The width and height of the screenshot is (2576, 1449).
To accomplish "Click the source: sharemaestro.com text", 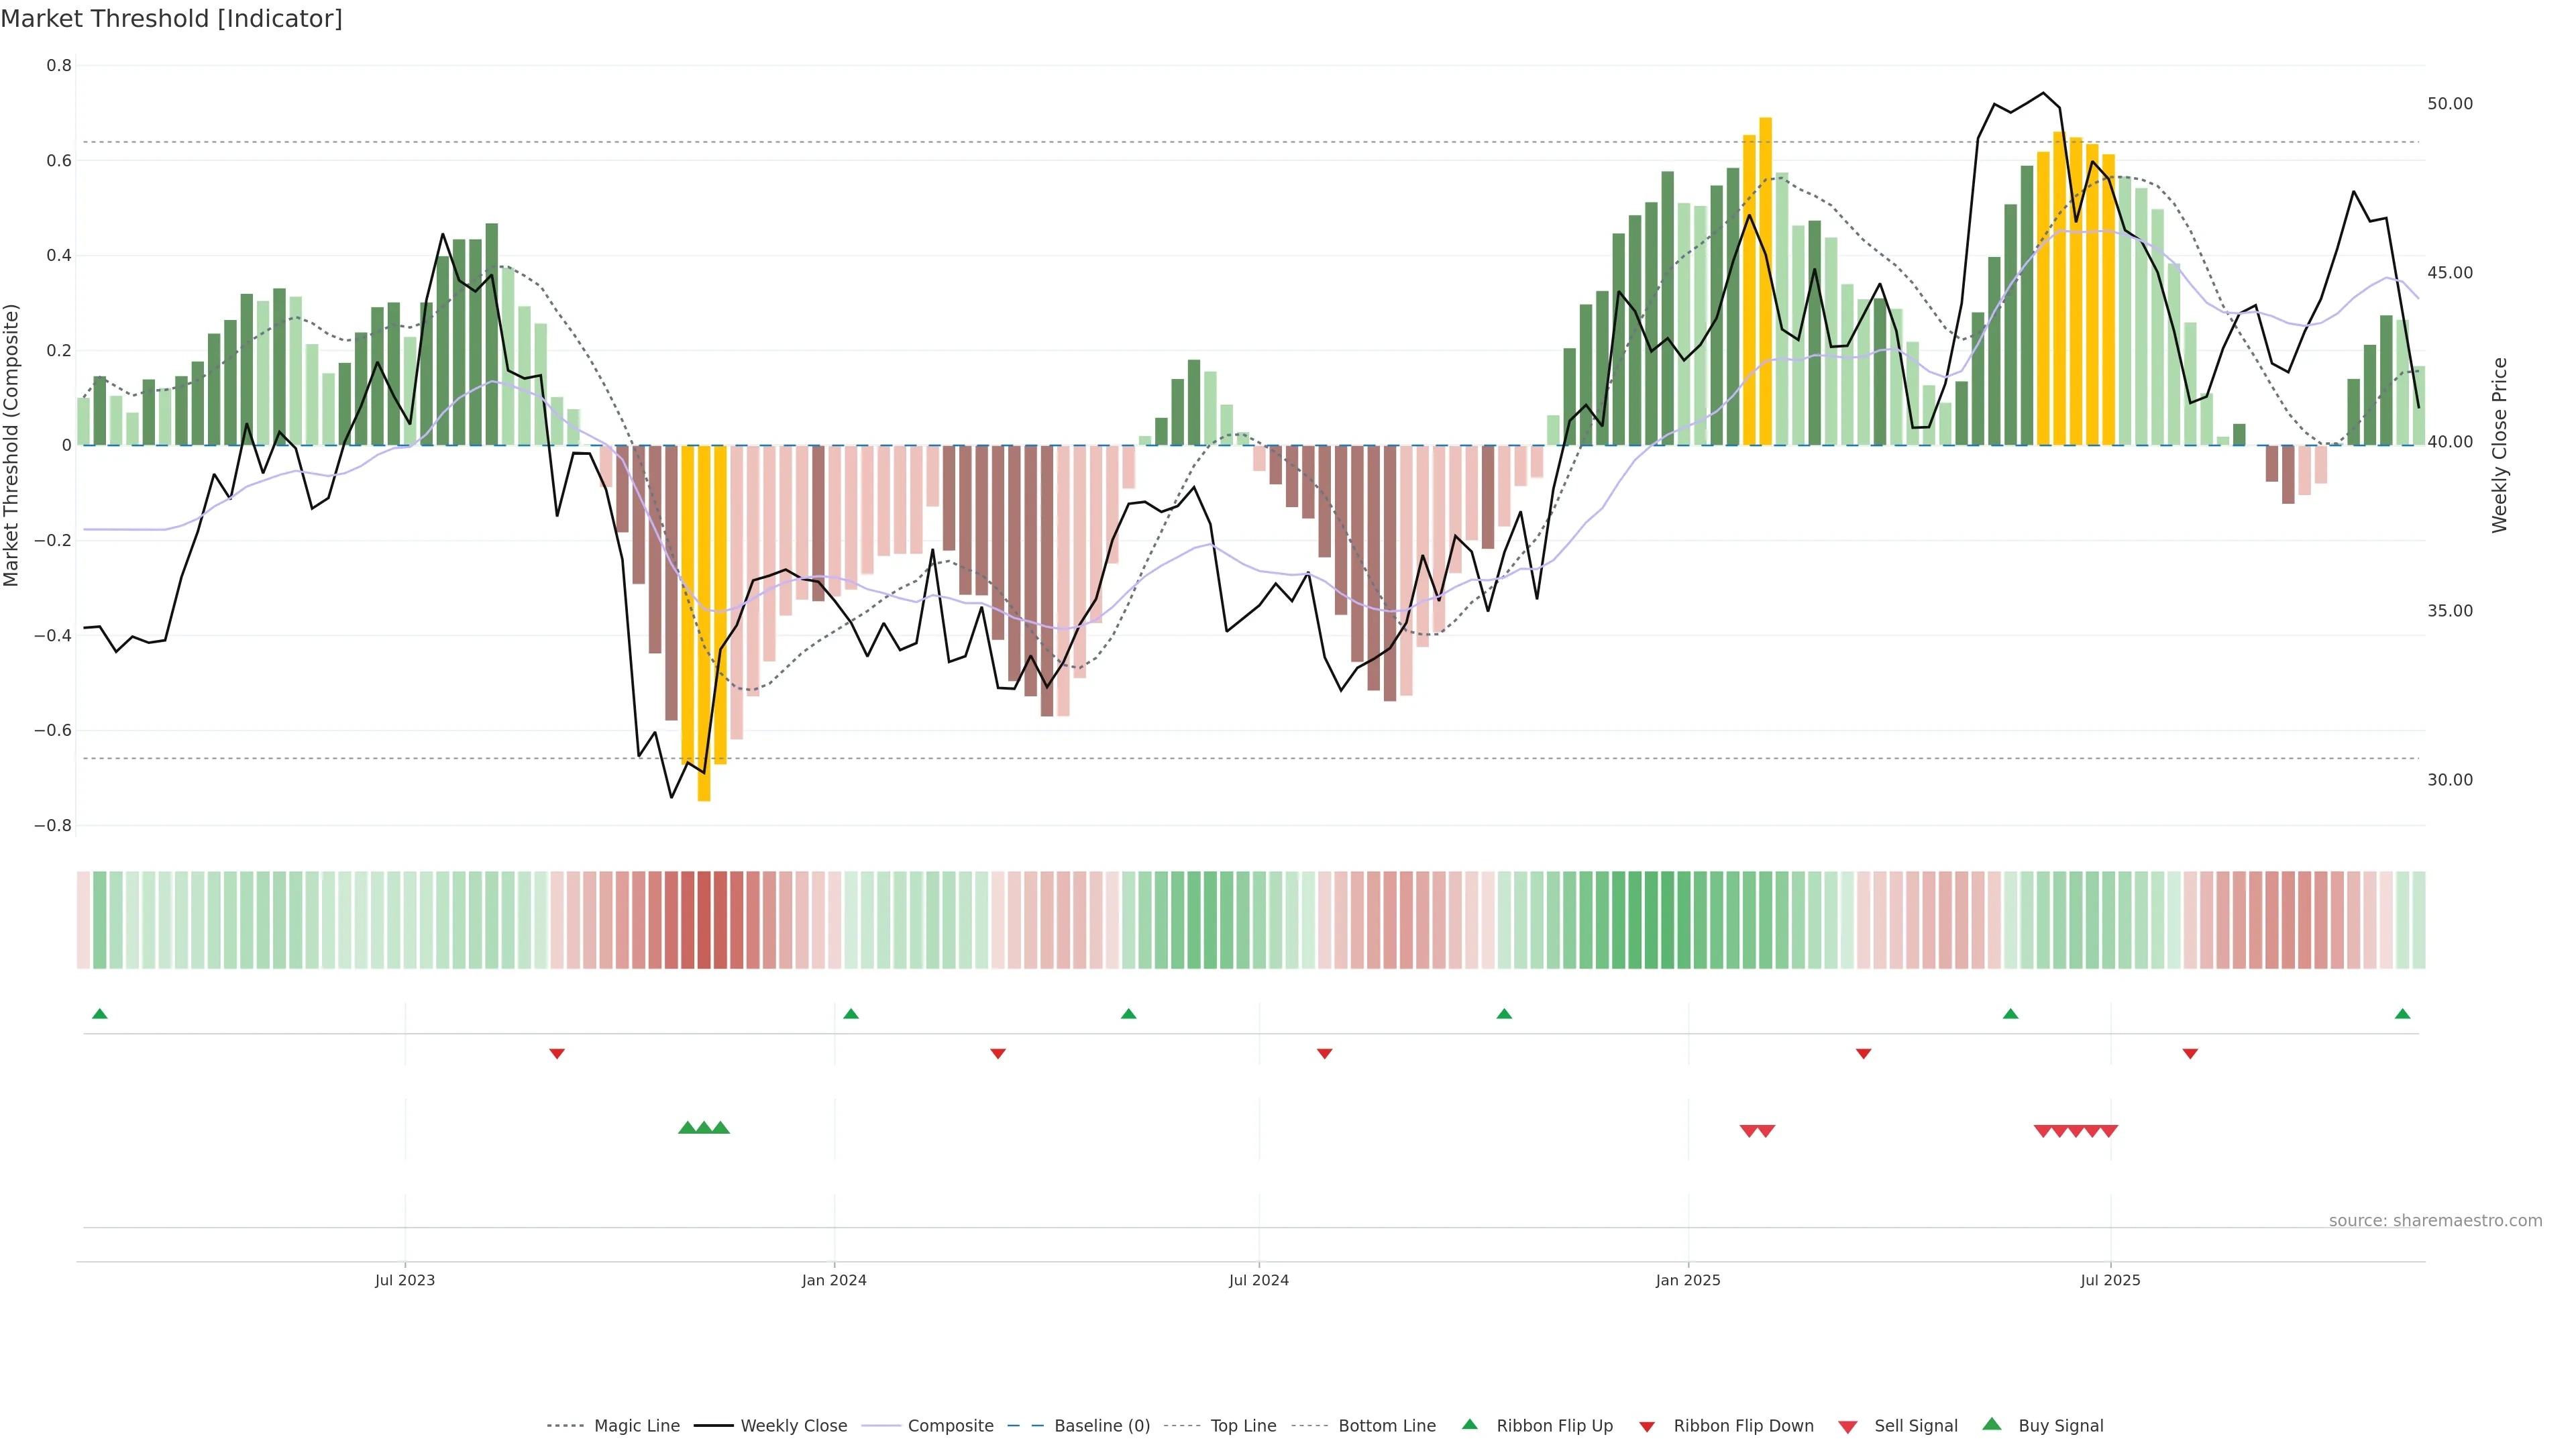I will pos(2435,1221).
